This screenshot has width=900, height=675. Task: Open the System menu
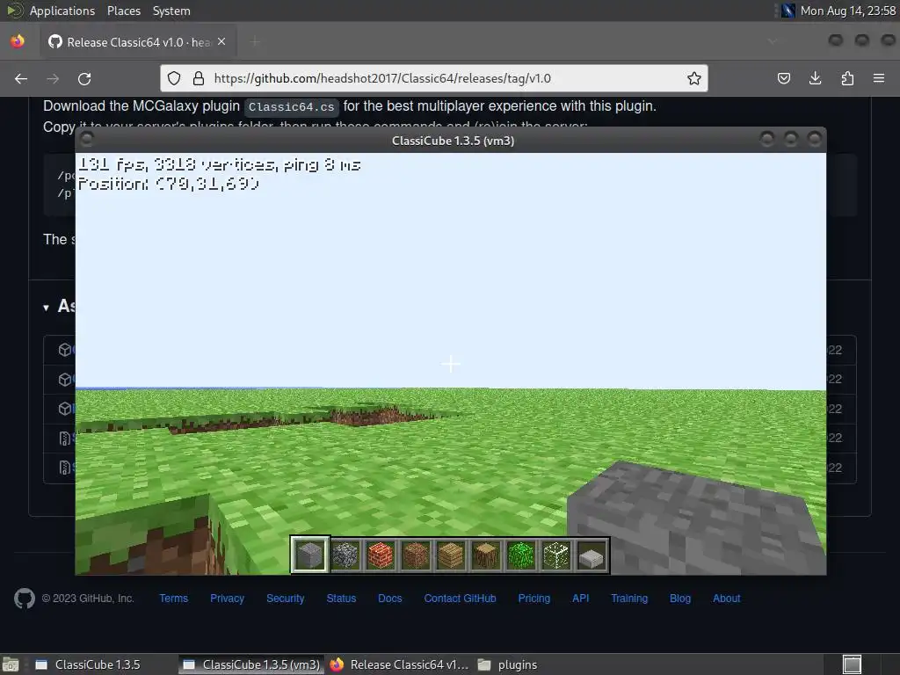point(171,11)
